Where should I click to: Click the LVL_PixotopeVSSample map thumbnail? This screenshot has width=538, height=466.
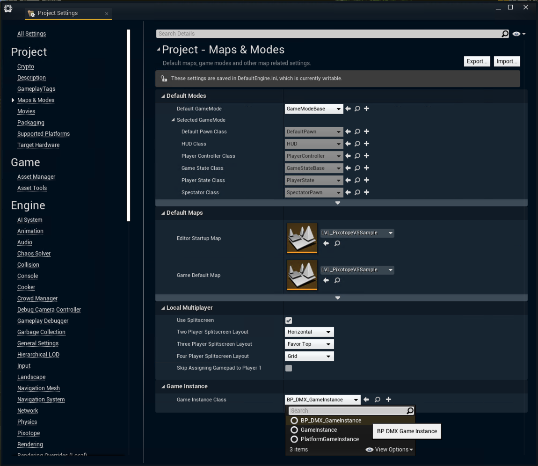[x=302, y=238]
